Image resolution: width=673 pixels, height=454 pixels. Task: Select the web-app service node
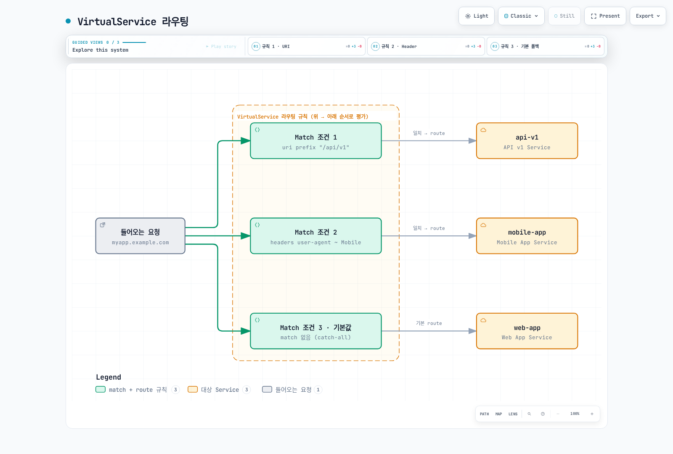click(x=527, y=331)
